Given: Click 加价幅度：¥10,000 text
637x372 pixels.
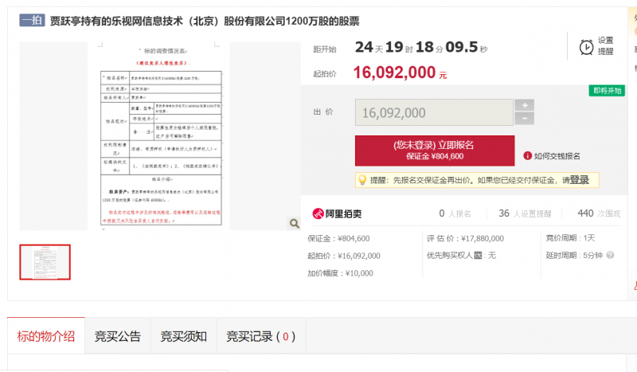Looking at the screenshot, I should [340, 272].
